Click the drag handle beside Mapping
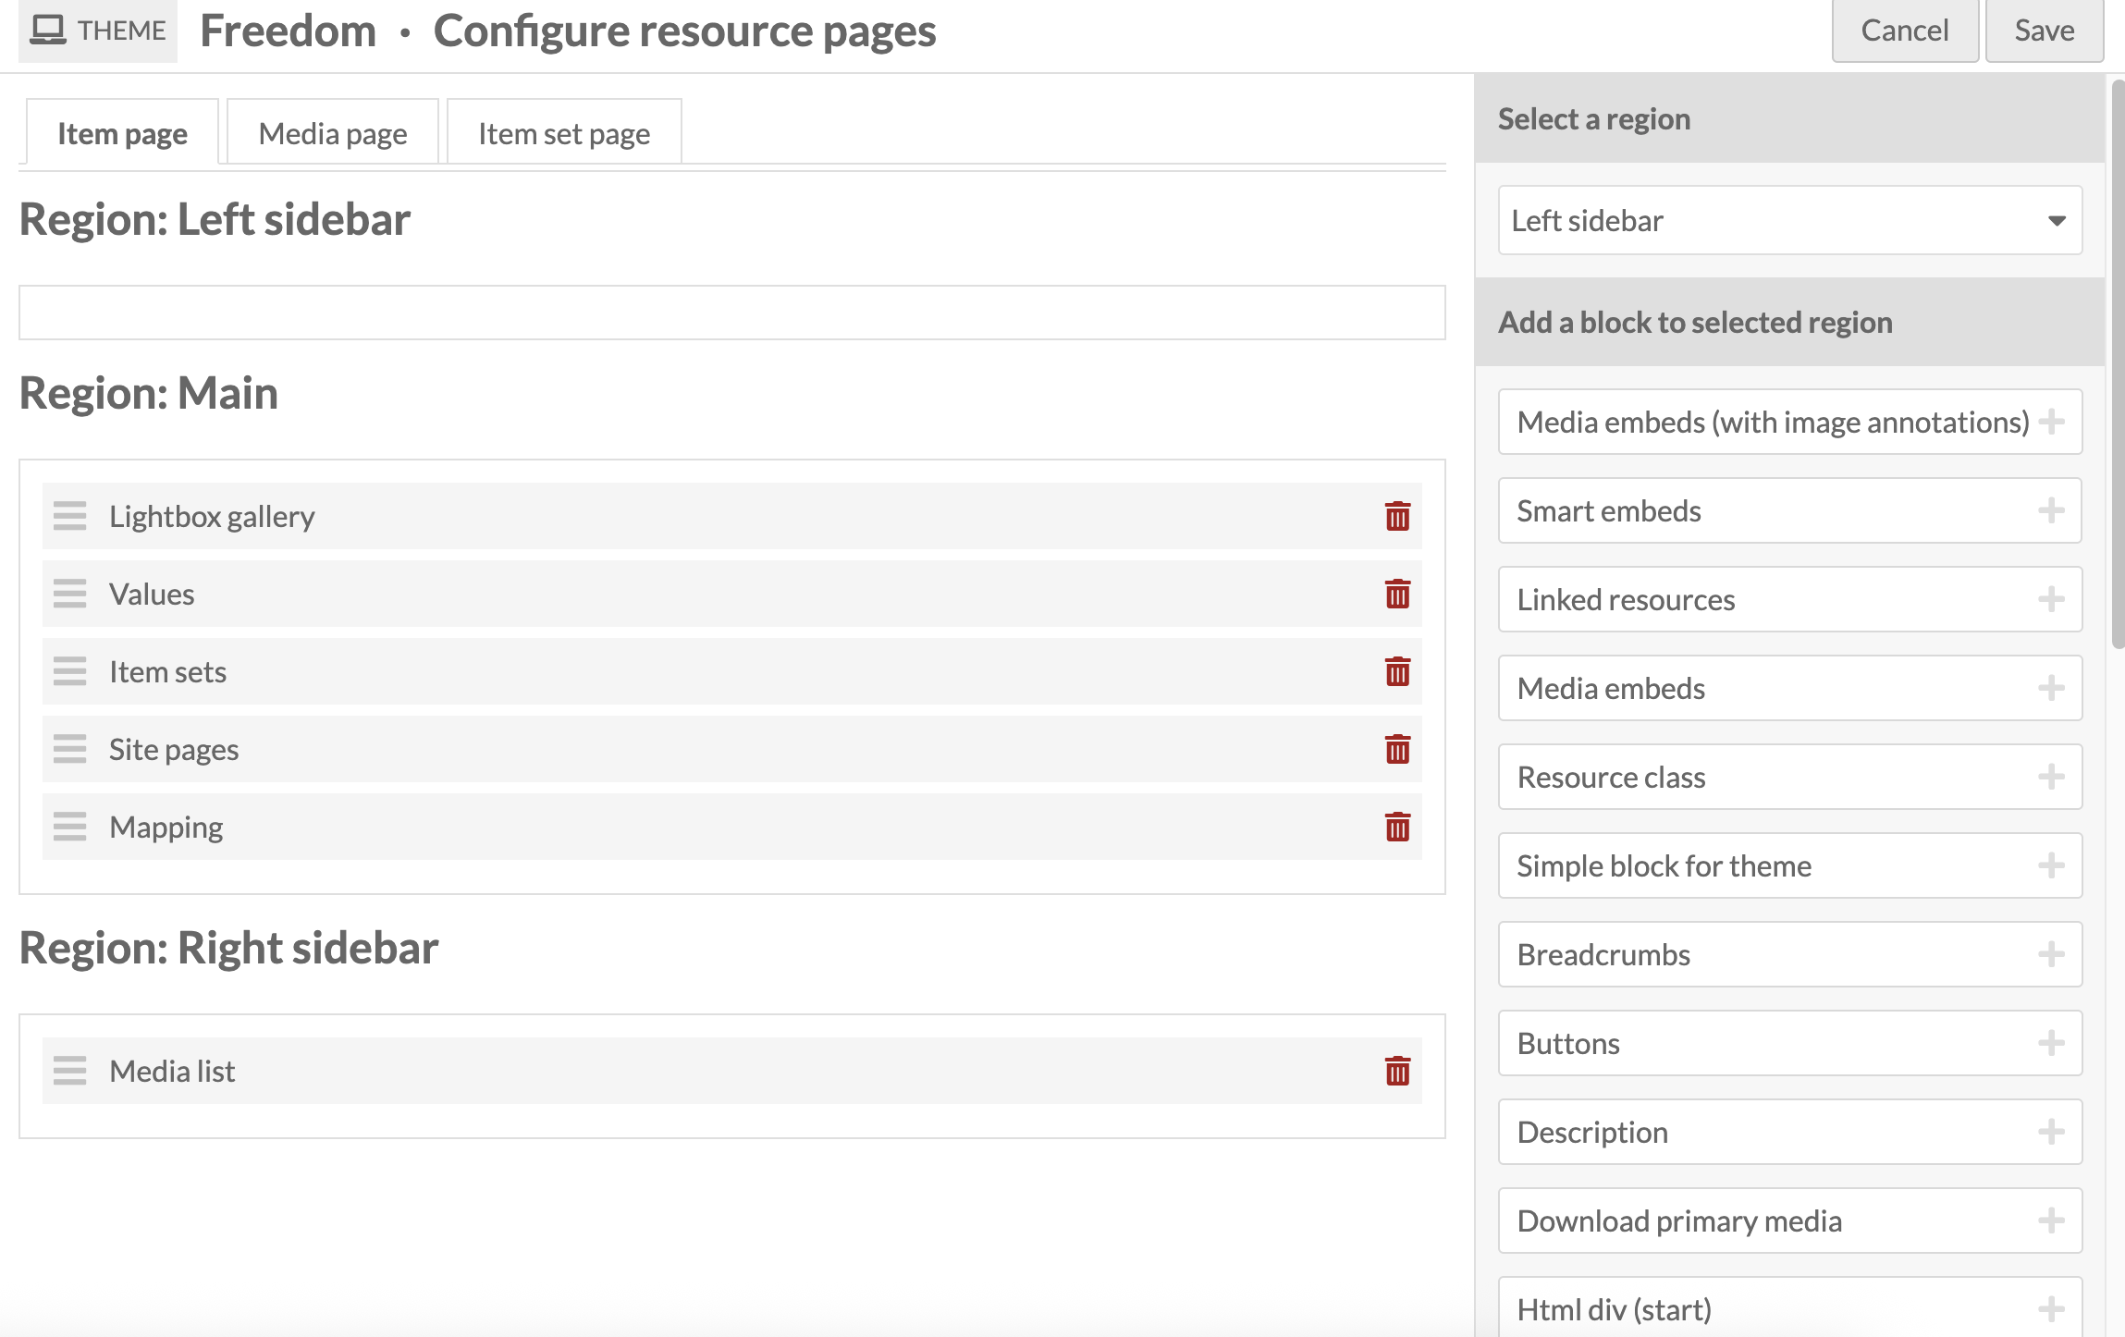2125x1337 pixels. (x=69, y=827)
